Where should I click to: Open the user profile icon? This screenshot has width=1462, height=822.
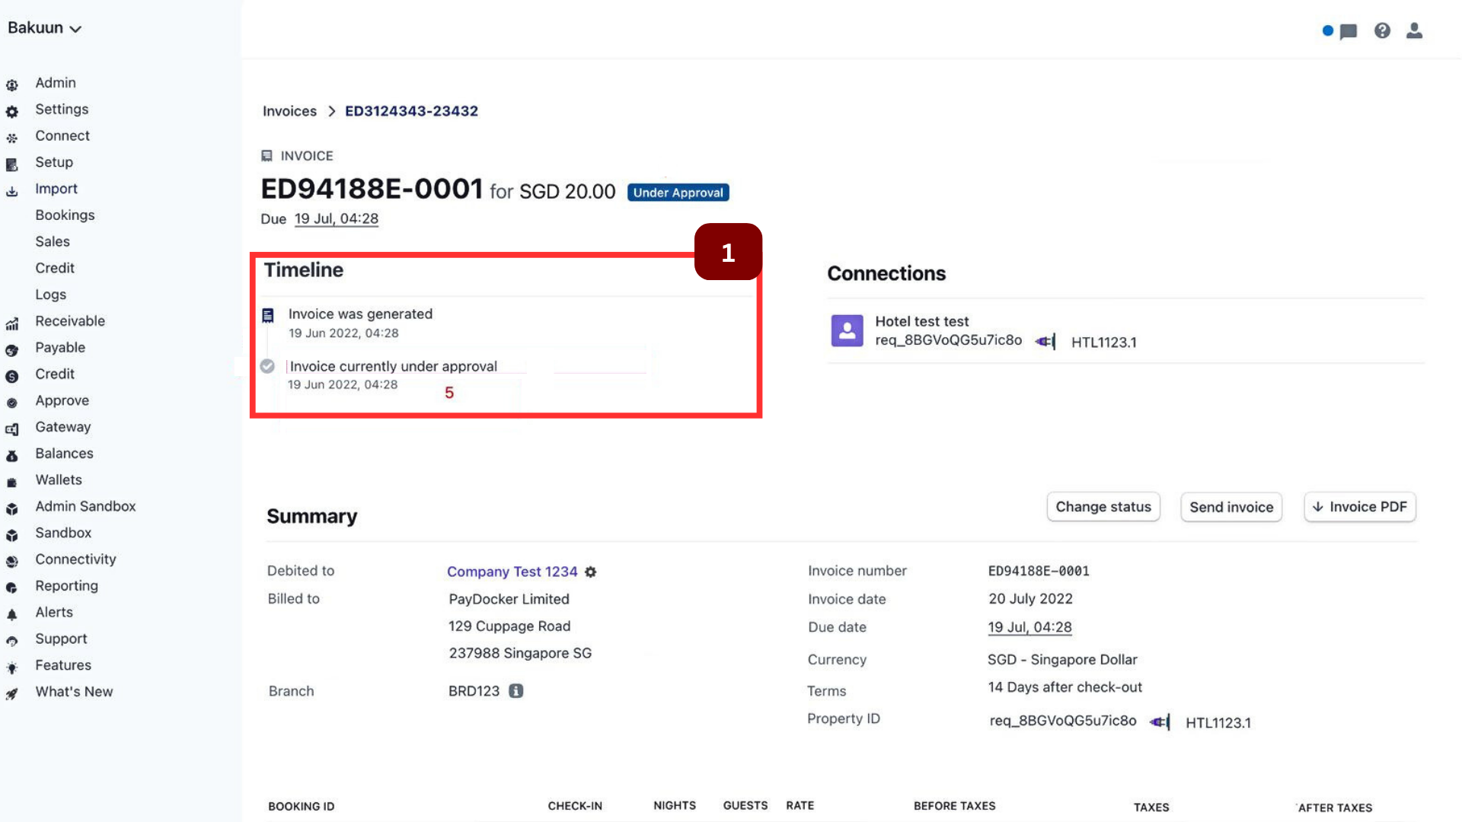1414,30
